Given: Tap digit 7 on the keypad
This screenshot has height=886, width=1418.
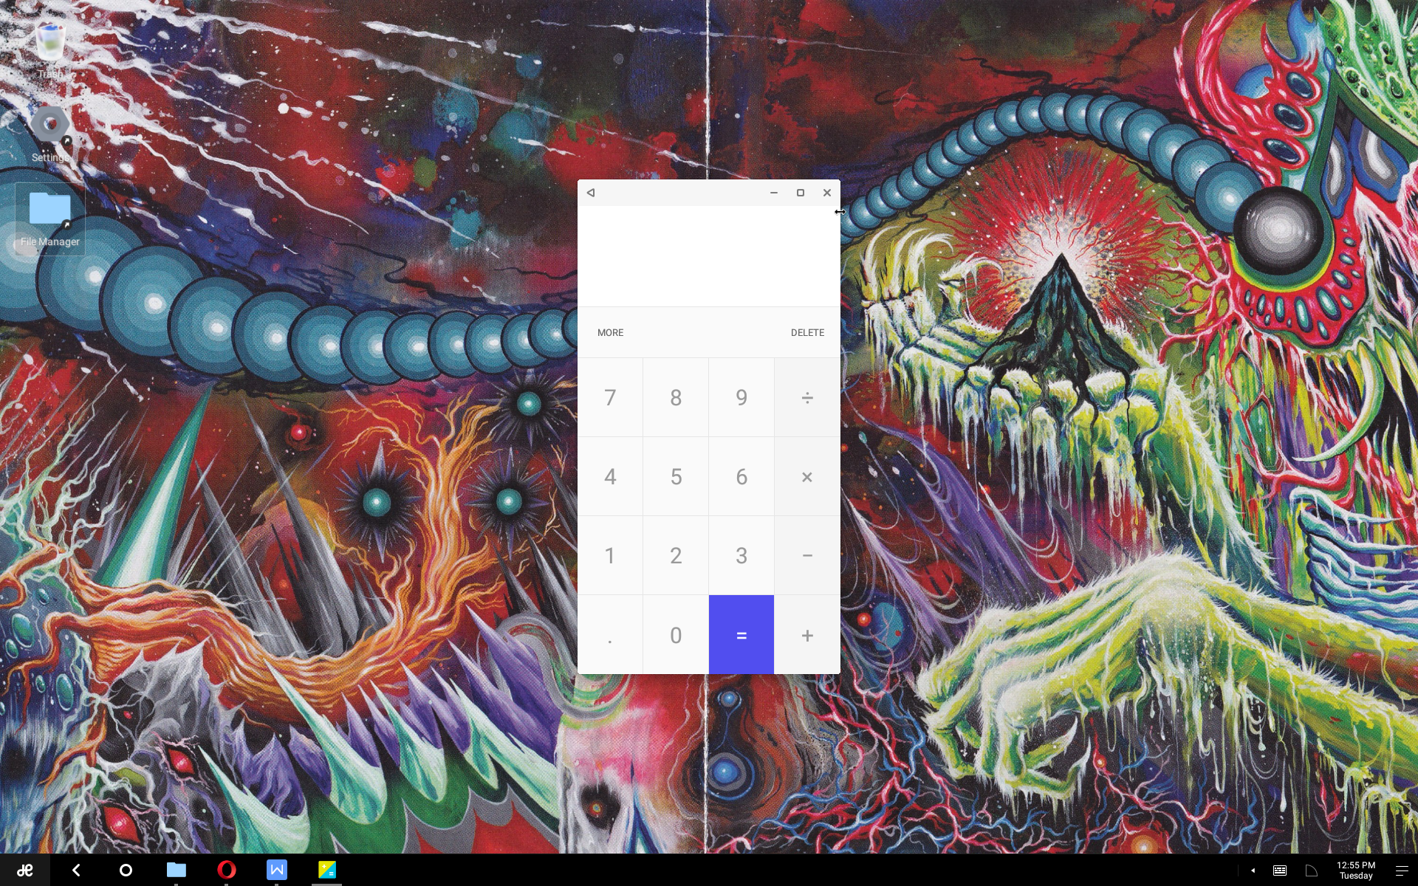Looking at the screenshot, I should tap(610, 398).
